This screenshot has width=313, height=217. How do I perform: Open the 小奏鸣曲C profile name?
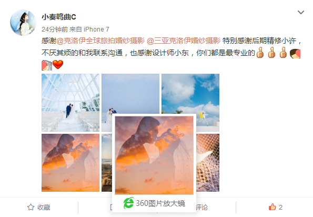click(x=59, y=17)
